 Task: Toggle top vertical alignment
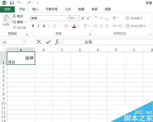click(96, 17)
